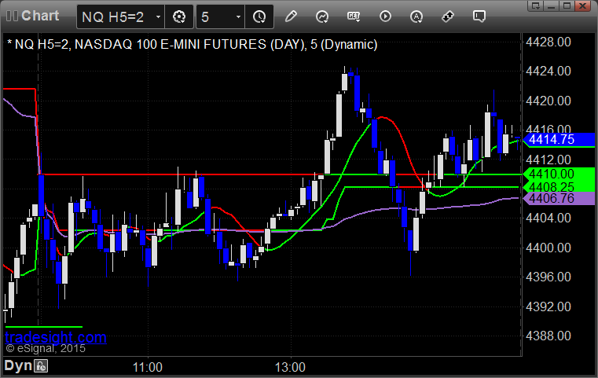
Task: Open the tradesight.com link
Action: point(56,338)
